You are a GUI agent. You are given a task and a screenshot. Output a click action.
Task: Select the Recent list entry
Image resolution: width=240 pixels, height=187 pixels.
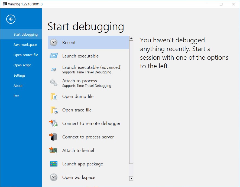[x=88, y=42]
